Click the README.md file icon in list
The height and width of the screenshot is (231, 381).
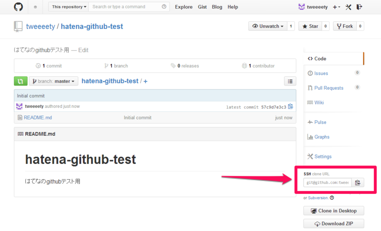(20, 117)
